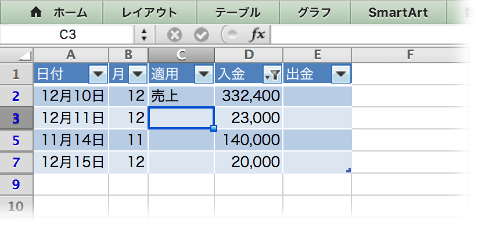Open the 月 filter dropdown
The width and height of the screenshot is (478, 227).
point(138,74)
